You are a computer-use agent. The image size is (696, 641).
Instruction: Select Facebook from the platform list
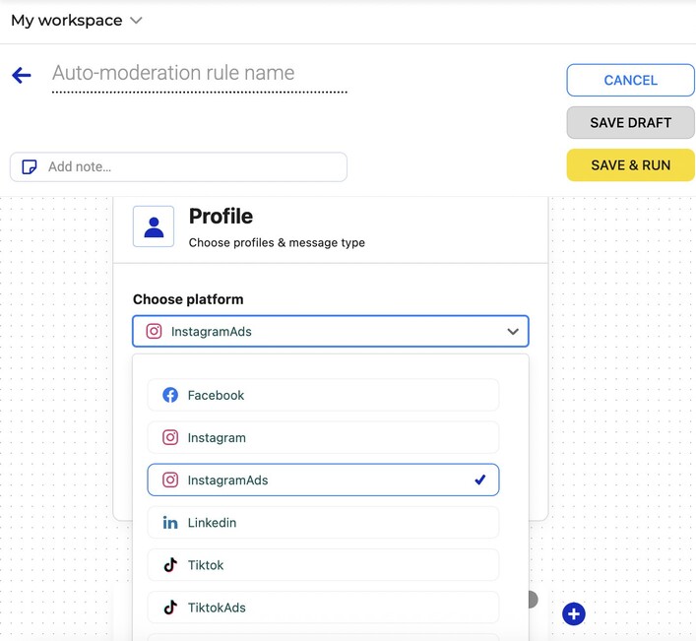coord(323,395)
